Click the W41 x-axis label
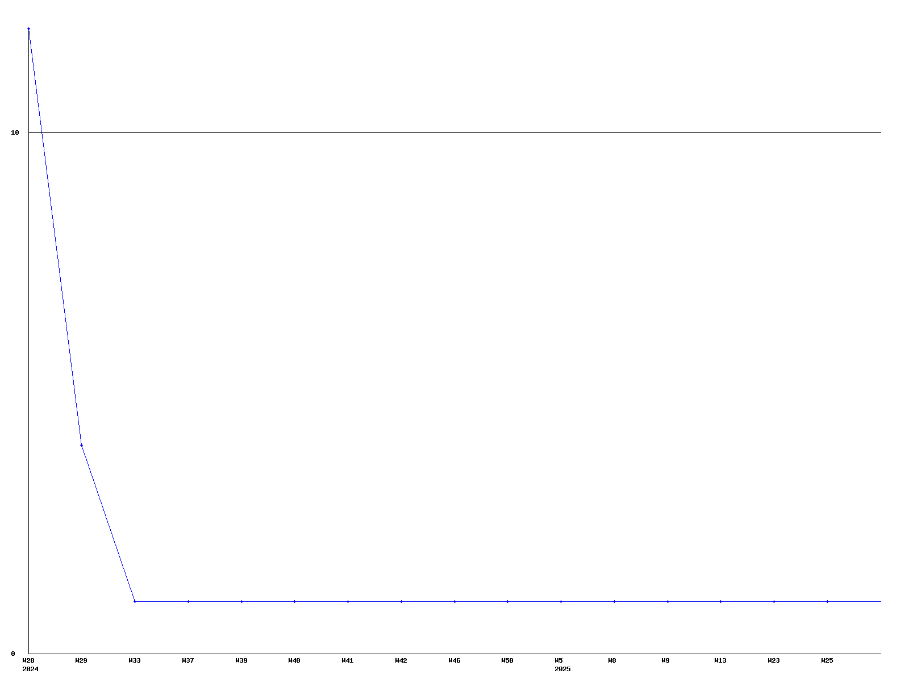 pyautogui.click(x=348, y=660)
